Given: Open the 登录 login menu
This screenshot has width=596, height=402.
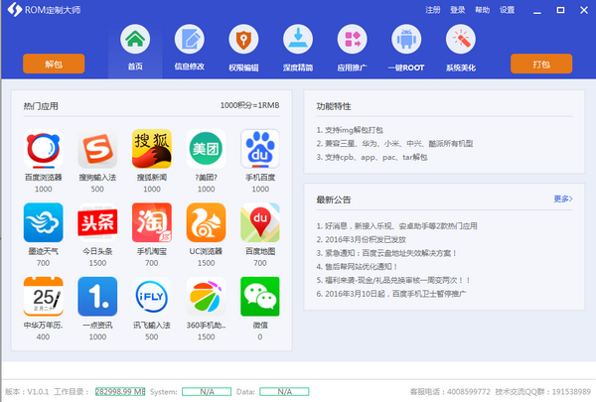Looking at the screenshot, I should click(458, 10).
